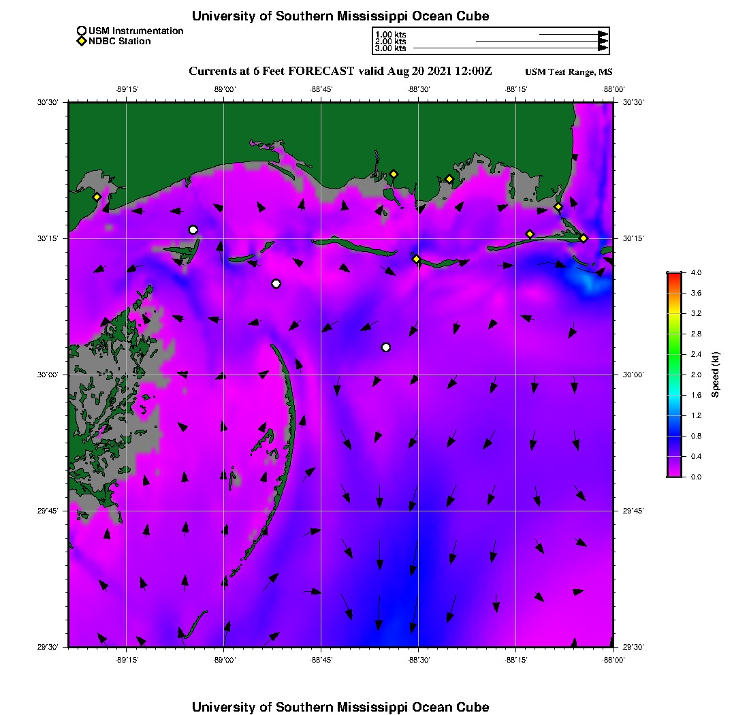
Task: Click the NDBC diamond on coast just east of 88°30'
Action: [449, 180]
